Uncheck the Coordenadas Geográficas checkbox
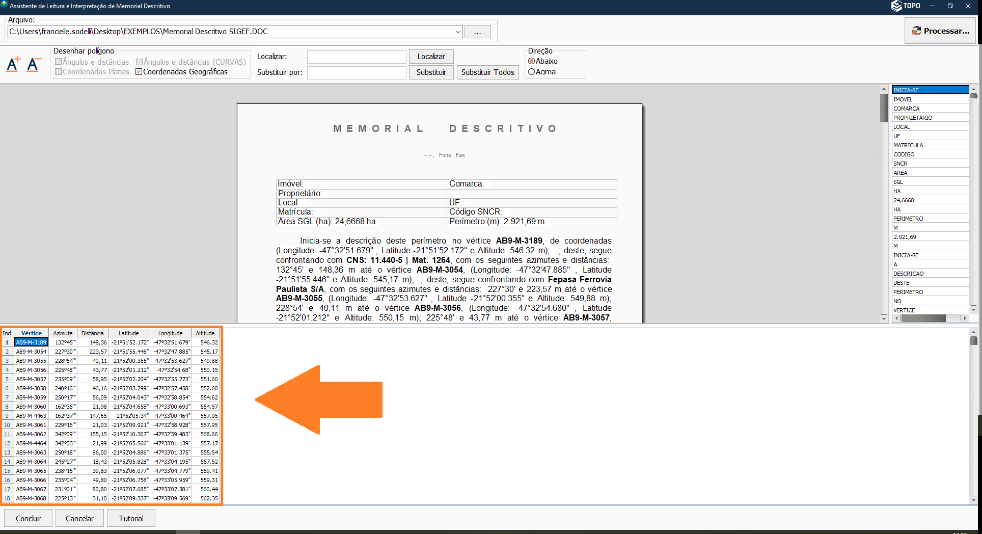This screenshot has width=982, height=534. pyautogui.click(x=139, y=72)
